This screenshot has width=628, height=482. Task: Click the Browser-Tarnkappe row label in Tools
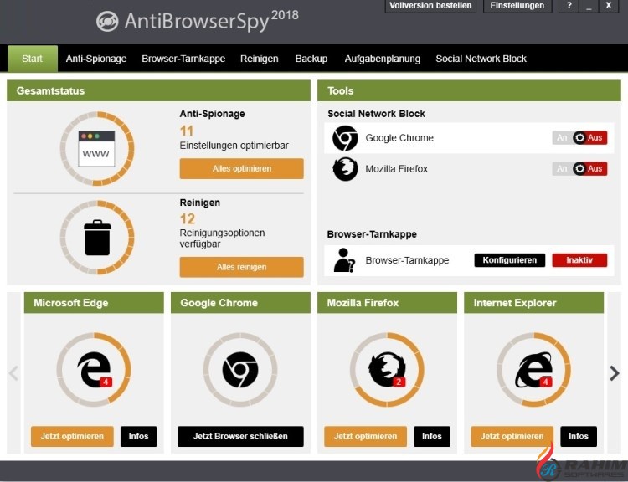click(407, 260)
